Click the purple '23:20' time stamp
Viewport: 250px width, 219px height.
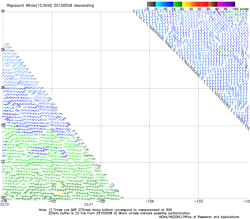4,205
